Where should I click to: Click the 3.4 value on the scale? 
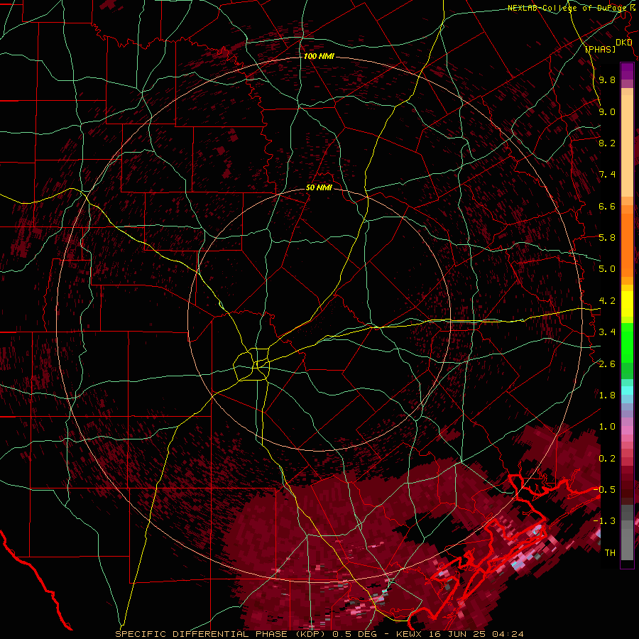point(607,332)
